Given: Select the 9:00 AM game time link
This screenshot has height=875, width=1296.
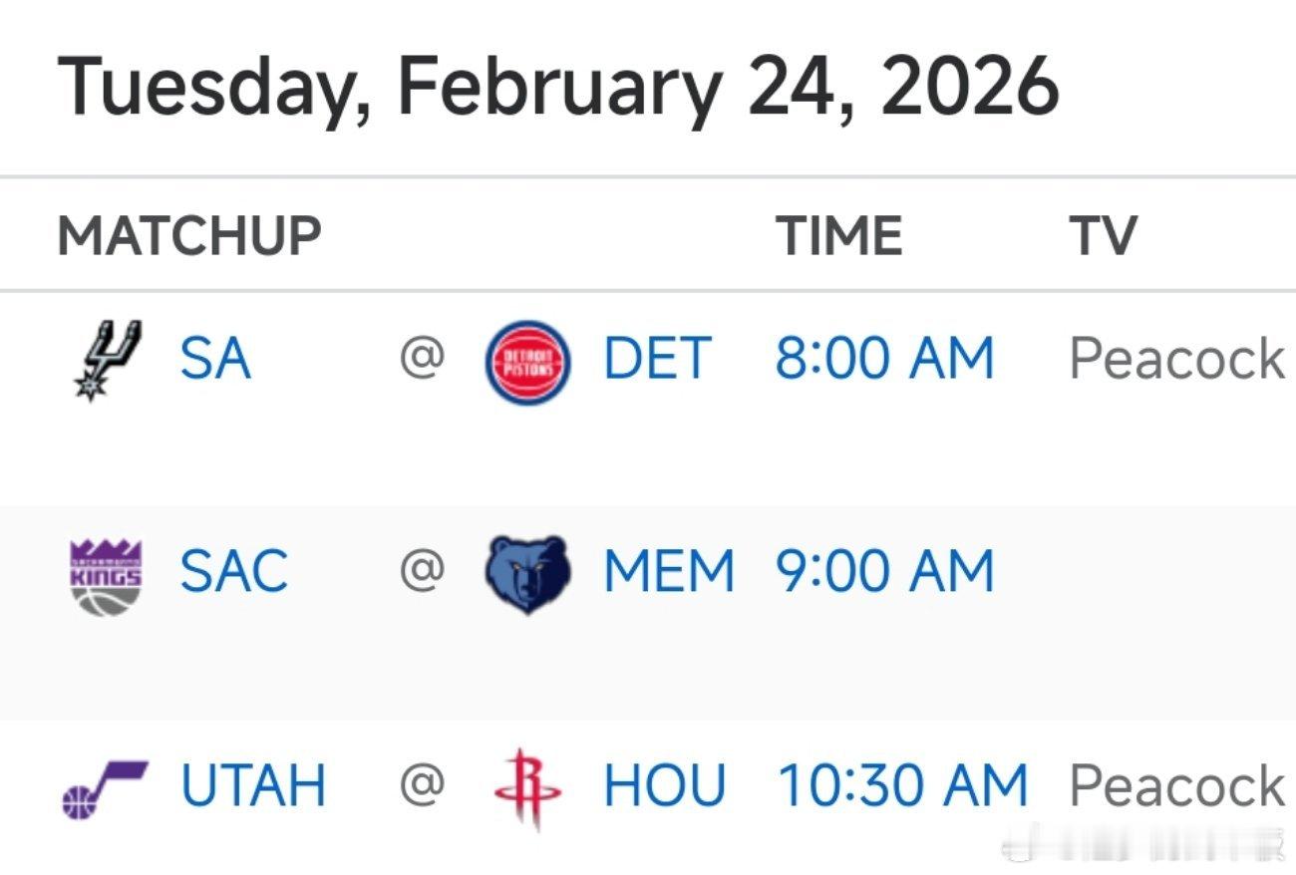Looking at the screenshot, I should 885,572.
